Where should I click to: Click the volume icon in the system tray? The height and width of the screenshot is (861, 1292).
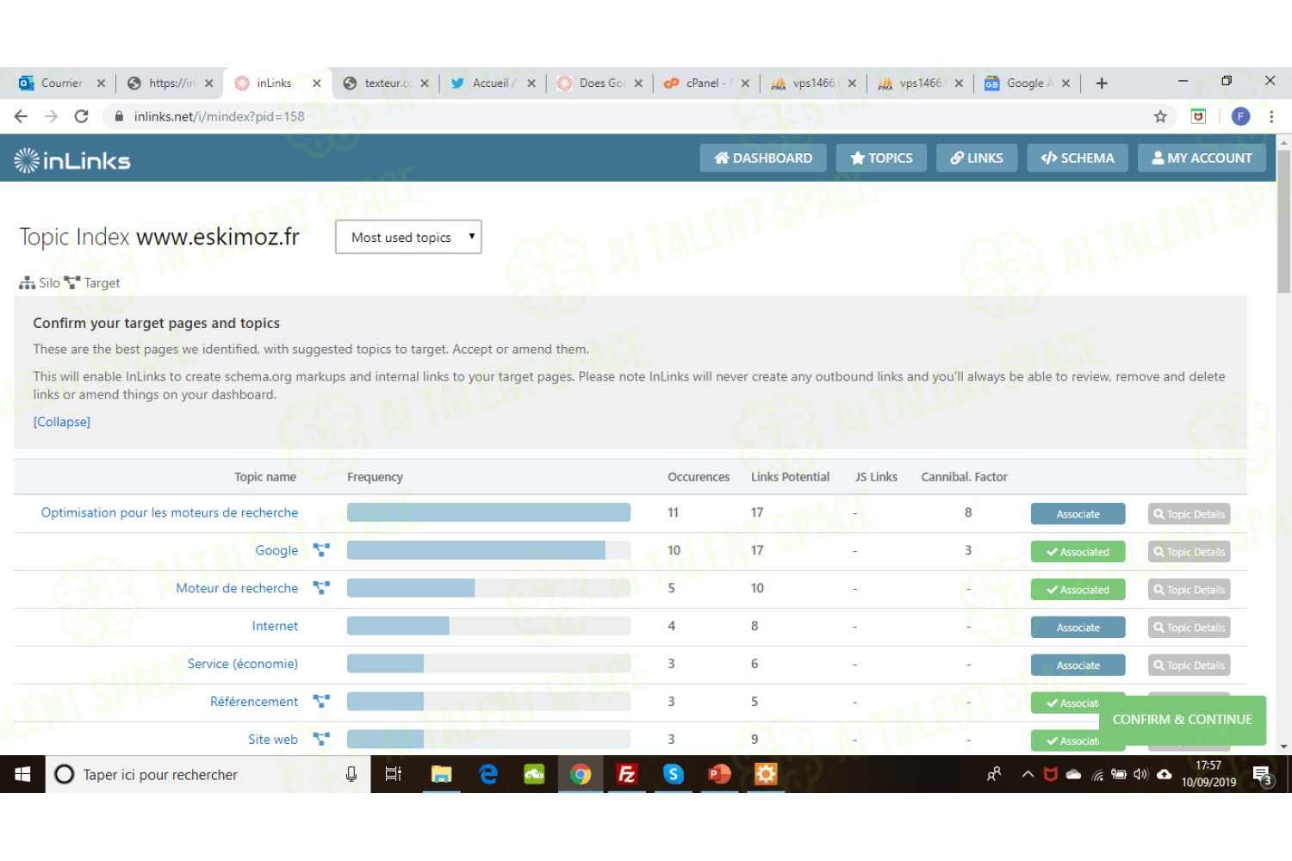1141,774
